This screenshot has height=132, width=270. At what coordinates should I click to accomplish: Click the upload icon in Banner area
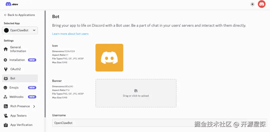(x=136, y=91)
